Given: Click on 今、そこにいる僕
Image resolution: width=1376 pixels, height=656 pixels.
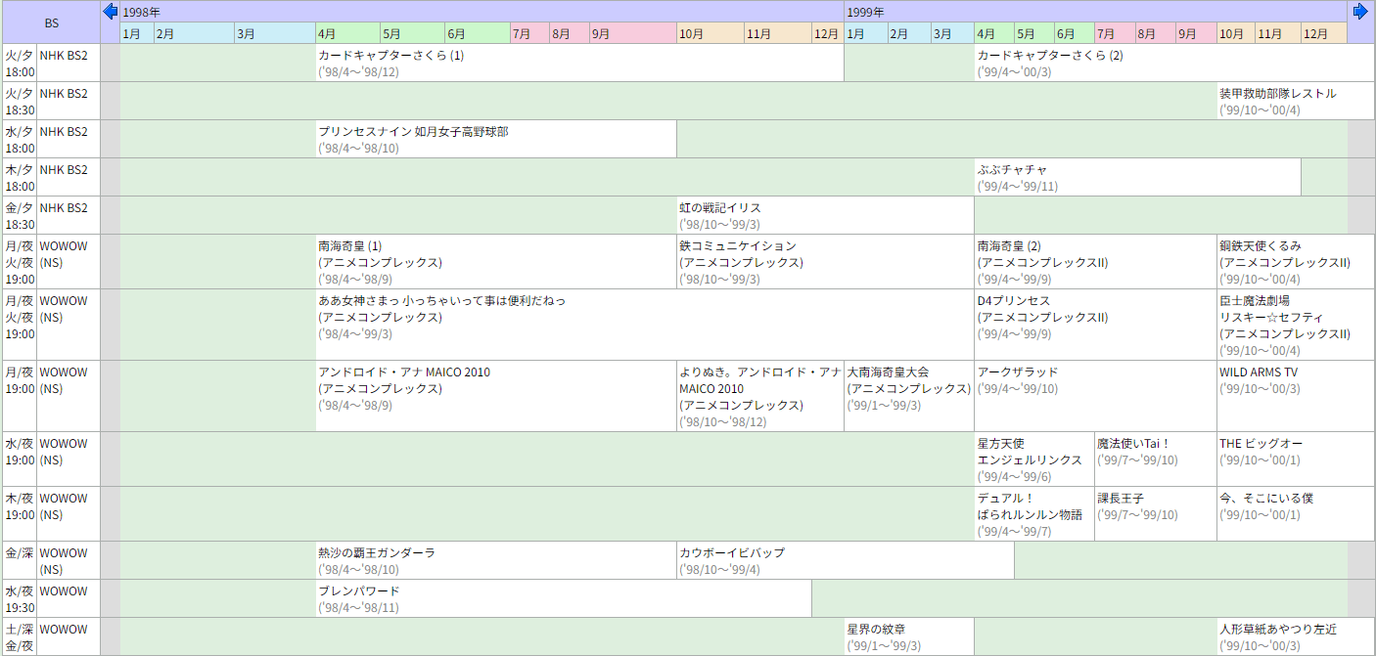Looking at the screenshot, I should 1265,499.
